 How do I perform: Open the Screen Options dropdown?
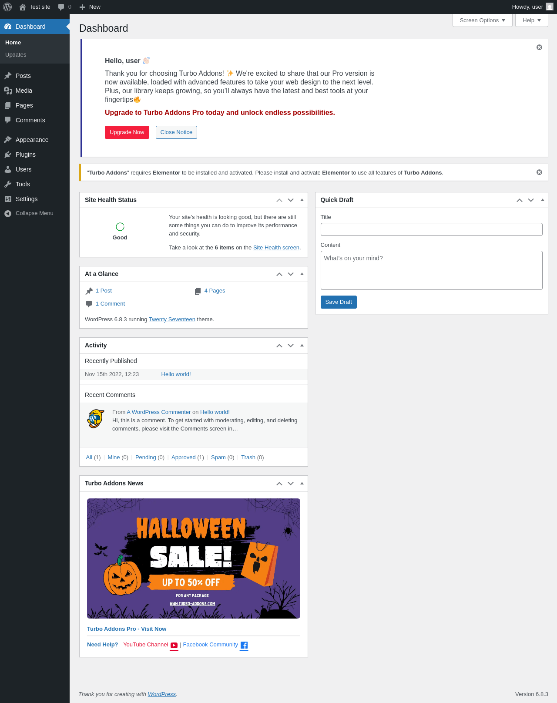pyautogui.click(x=483, y=20)
